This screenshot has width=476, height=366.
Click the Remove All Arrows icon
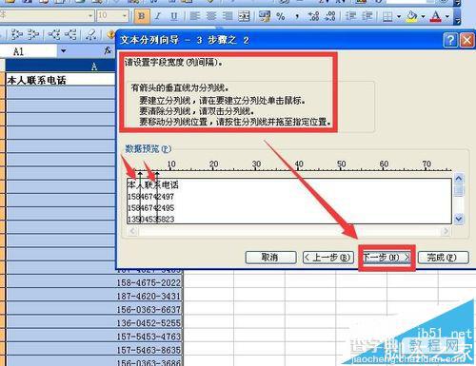pyautogui.click(x=91, y=35)
